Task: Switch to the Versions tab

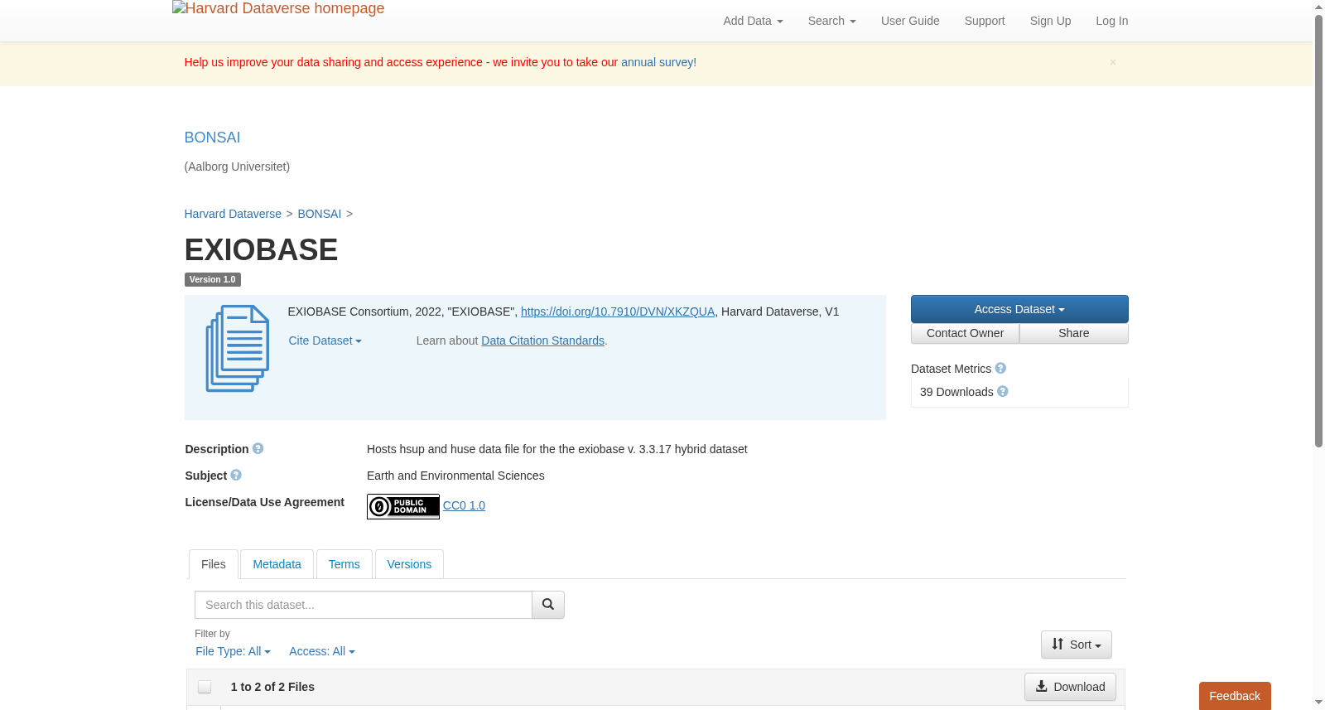Action: (x=409, y=564)
